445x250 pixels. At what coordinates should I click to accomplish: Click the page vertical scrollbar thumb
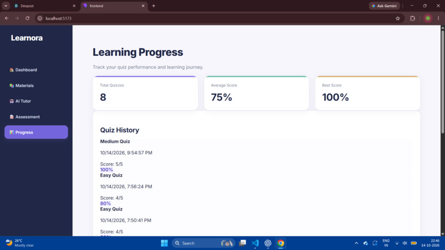tap(442, 81)
